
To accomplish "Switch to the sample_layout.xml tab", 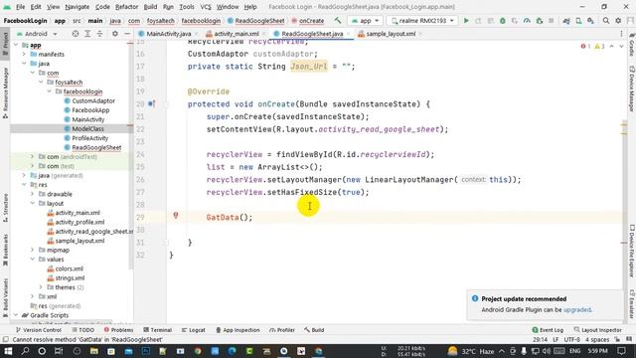I will (x=391, y=34).
